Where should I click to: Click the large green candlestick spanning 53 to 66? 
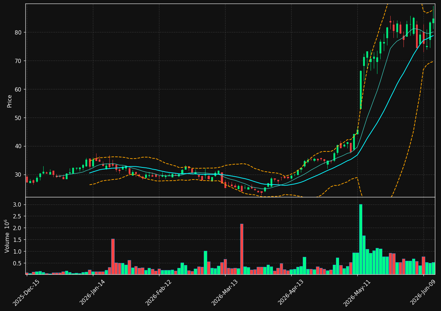(x=361, y=90)
